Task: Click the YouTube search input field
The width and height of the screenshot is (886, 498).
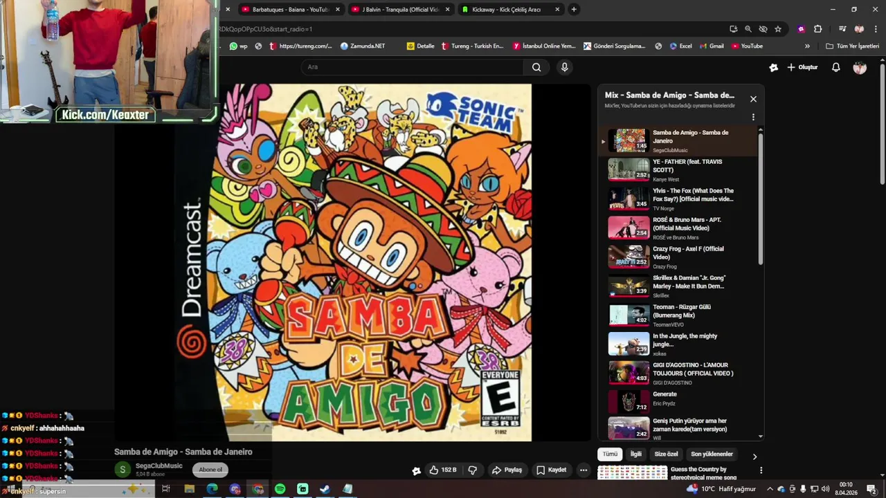Action: point(412,67)
